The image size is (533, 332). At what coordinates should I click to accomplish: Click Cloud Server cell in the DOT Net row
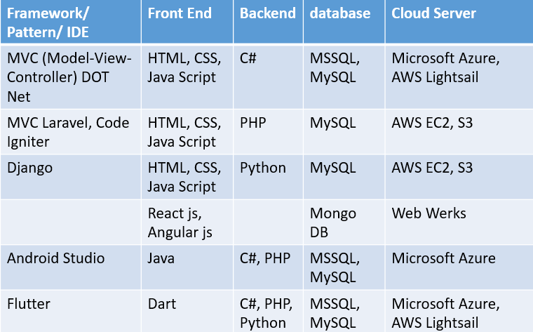point(459,77)
